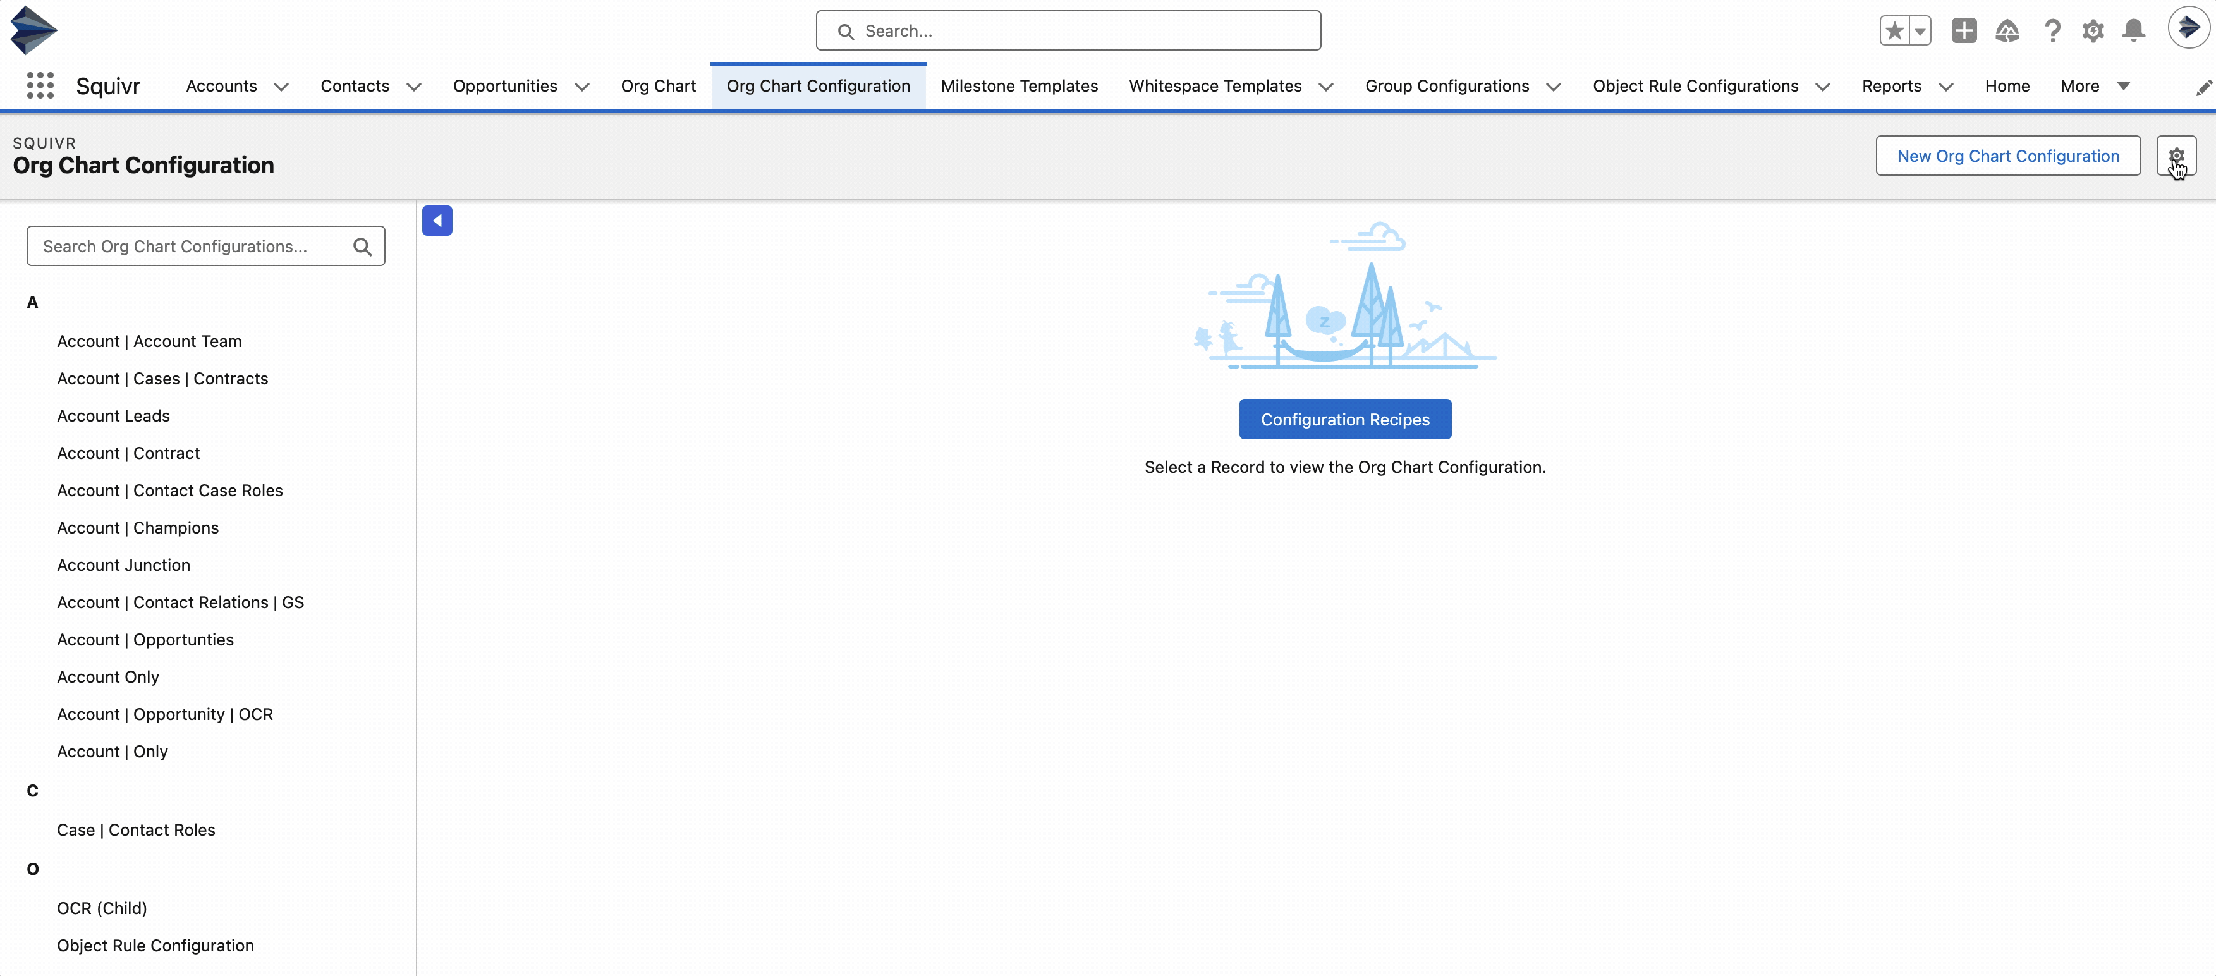Viewport: 2216px width, 976px height.
Task: Select the Object Rule Configuration entry
Action: (x=155, y=946)
